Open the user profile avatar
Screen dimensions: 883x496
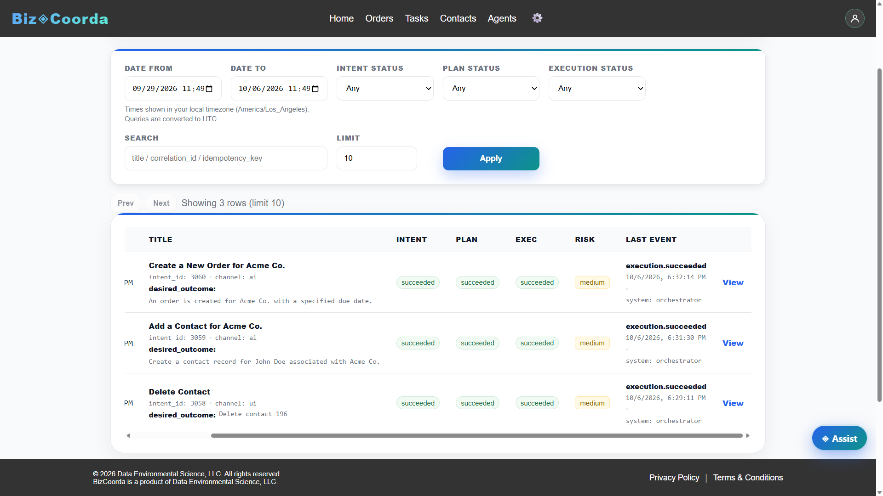(854, 18)
